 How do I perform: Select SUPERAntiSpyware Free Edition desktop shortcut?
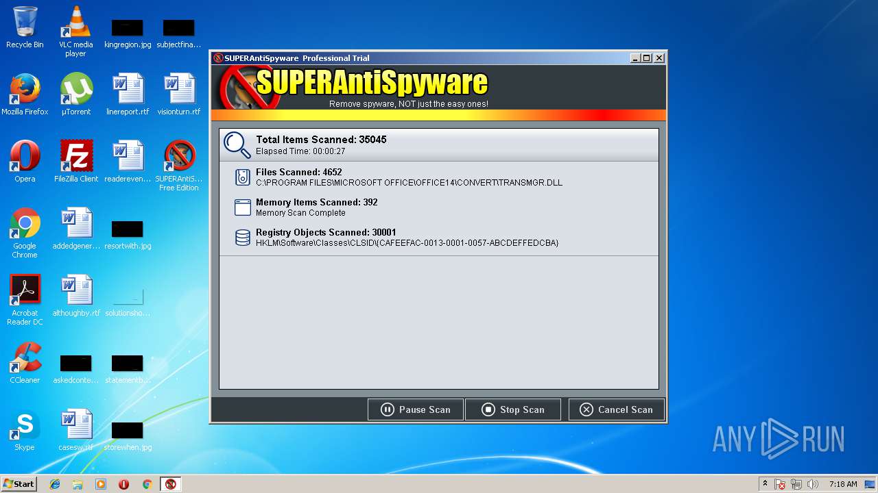tap(178, 166)
